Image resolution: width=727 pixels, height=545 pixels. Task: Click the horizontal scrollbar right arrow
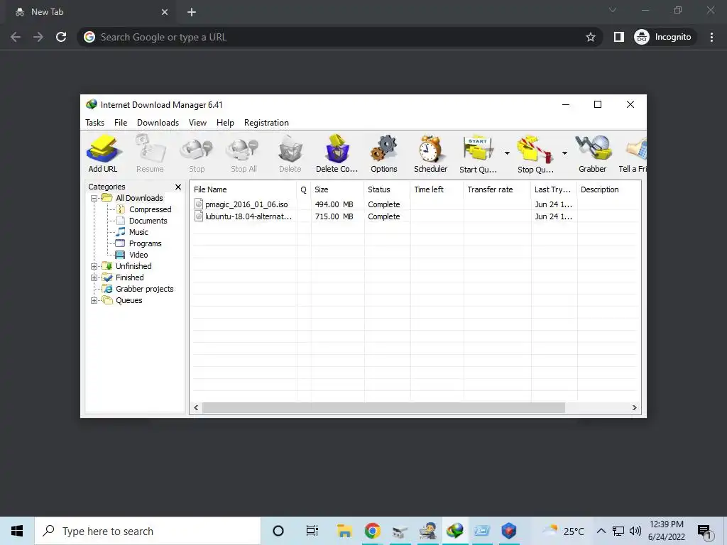[x=634, y=408]
